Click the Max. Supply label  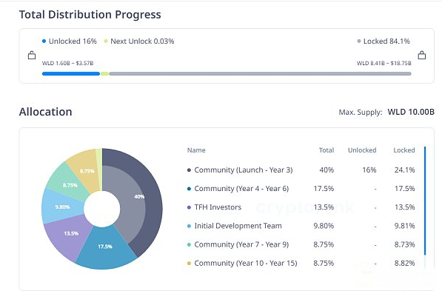click(x=361, y=113)
